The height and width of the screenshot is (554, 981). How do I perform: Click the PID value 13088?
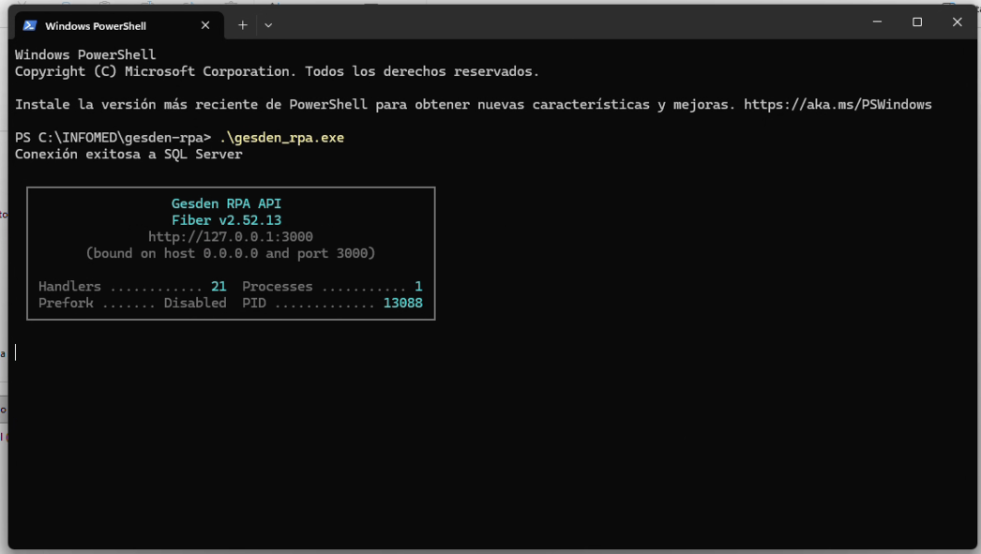(x=403, y=303)
